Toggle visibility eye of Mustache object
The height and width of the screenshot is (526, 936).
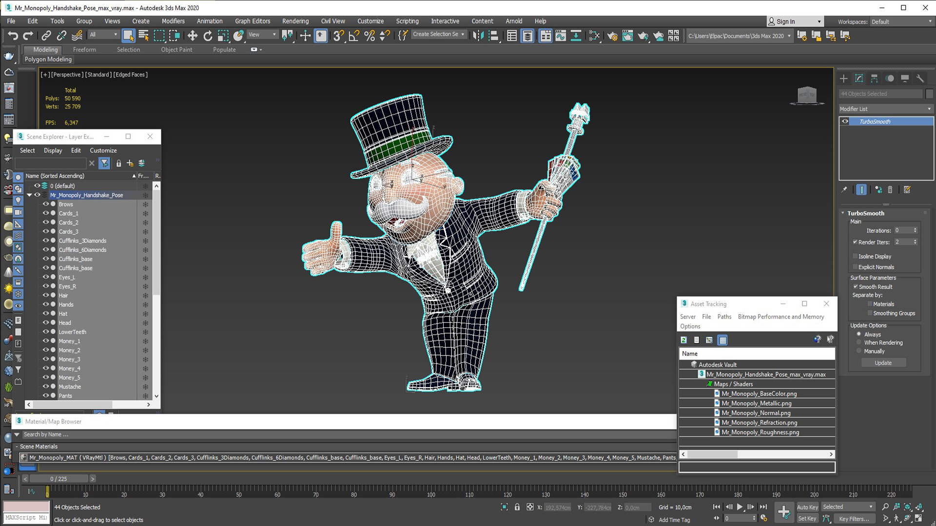[45, 387]
